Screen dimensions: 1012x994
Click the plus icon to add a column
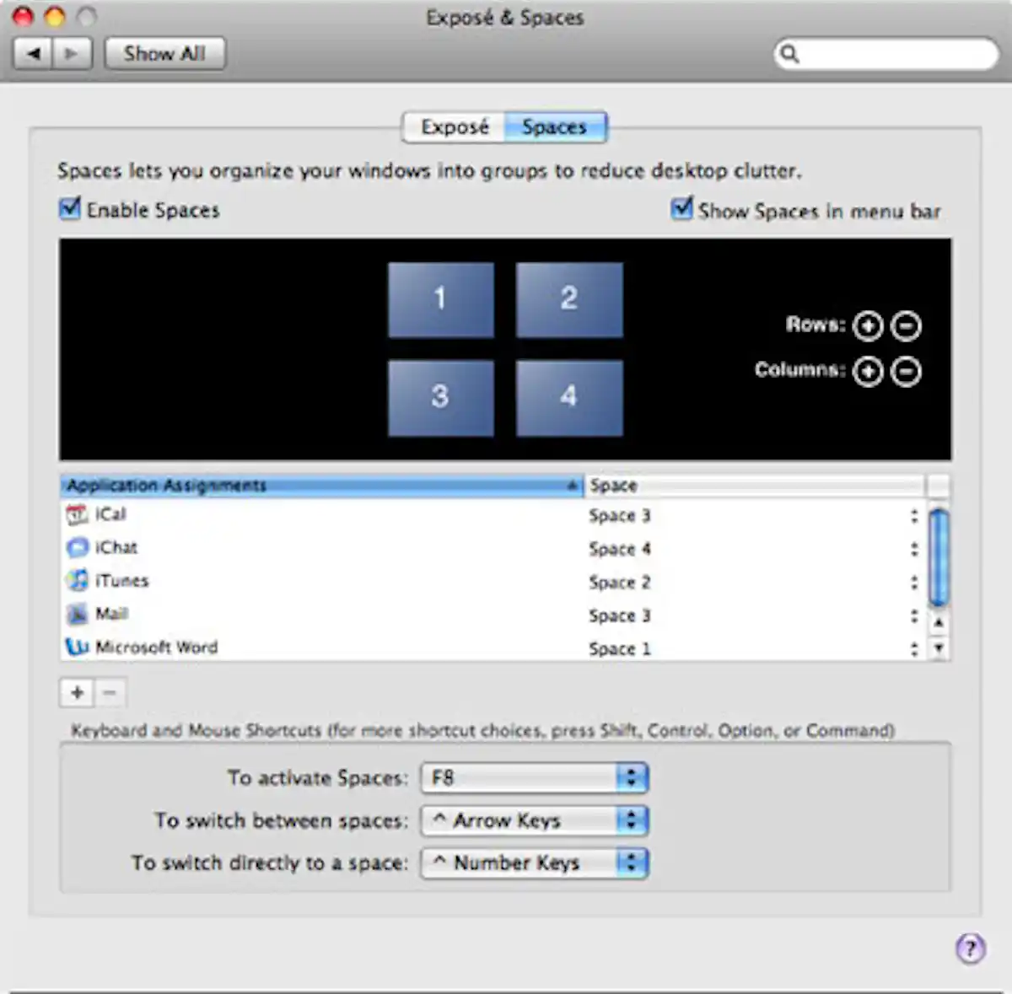[x=868, y=371]
